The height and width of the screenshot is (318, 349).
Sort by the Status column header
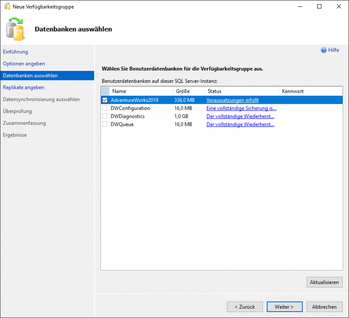point(241,91)
